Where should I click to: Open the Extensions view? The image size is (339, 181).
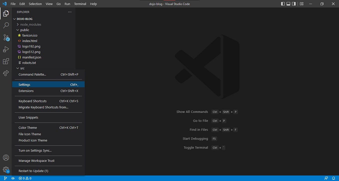tap(6, 61)
